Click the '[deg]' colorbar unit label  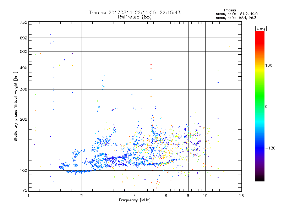[261, 28]
